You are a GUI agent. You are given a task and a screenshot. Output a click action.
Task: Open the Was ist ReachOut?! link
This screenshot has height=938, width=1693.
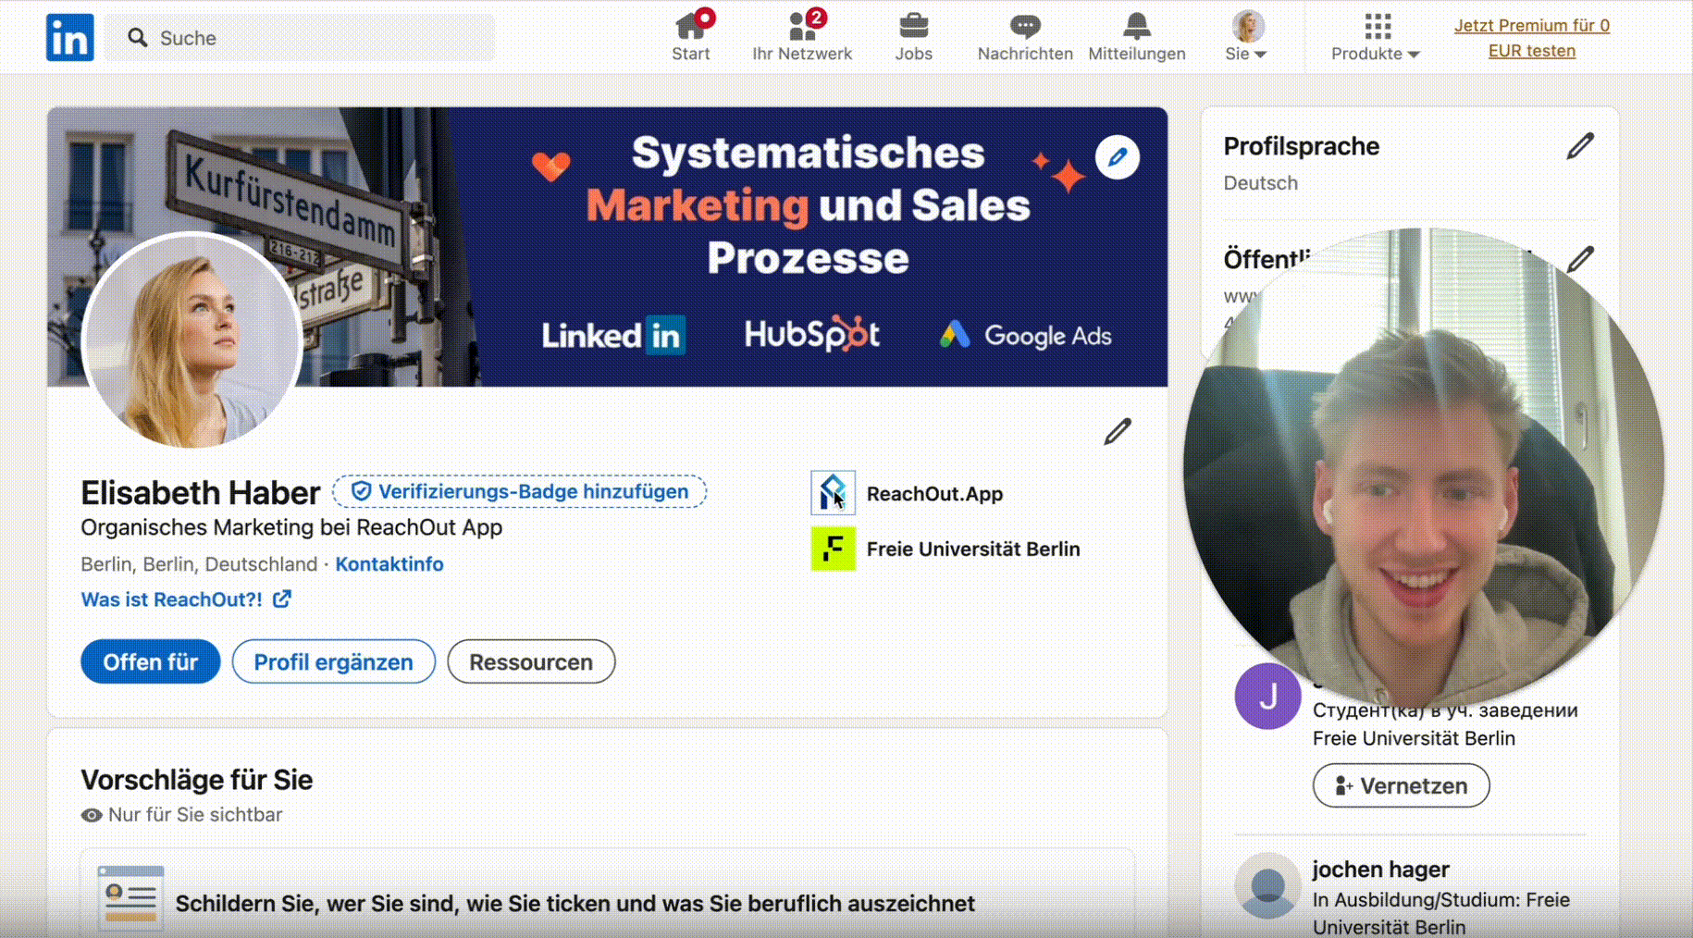click(x=186, y=599)
